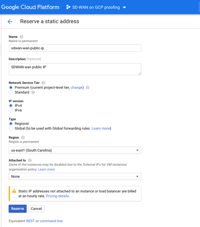Click the Name input field
The height and width of the screenshot is (227, 200).
click(x=75, y=48)
